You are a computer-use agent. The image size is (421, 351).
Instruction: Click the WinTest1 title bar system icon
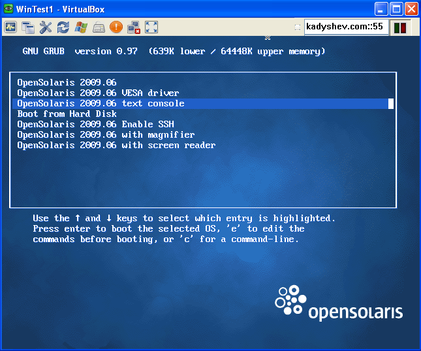(x=8, y=9)
